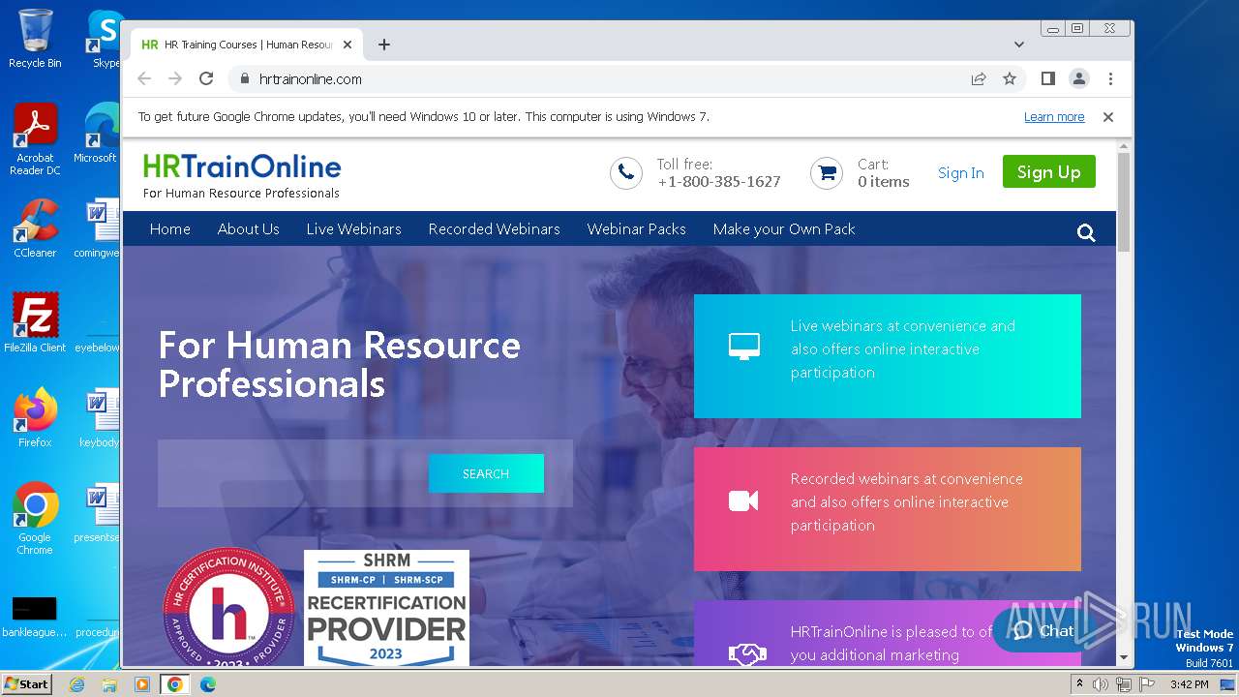Screen dimensions: 1239x697
Task: Click the SHRM Recertification Provider badge
Action: click(x=386, y=608)
